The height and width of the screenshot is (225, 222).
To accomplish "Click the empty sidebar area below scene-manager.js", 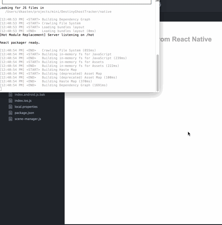I will (x=32, y=166).
